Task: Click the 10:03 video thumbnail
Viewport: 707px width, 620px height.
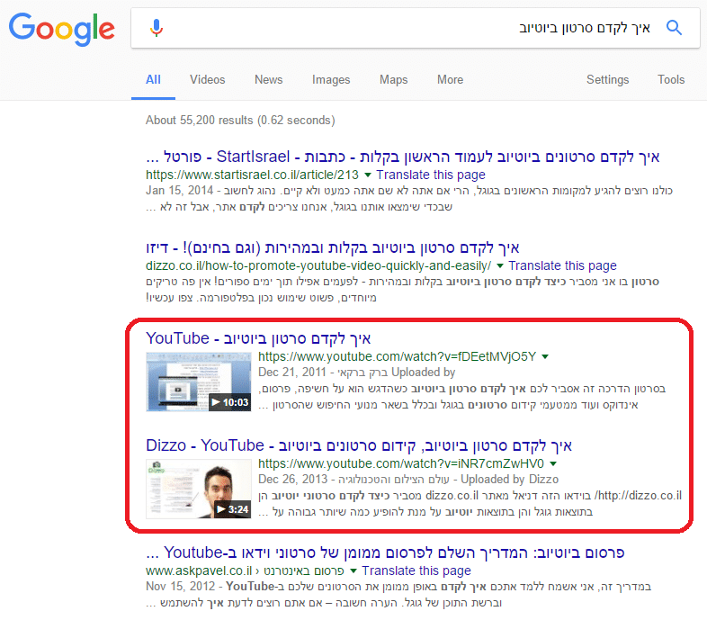Action: (199, 382)
